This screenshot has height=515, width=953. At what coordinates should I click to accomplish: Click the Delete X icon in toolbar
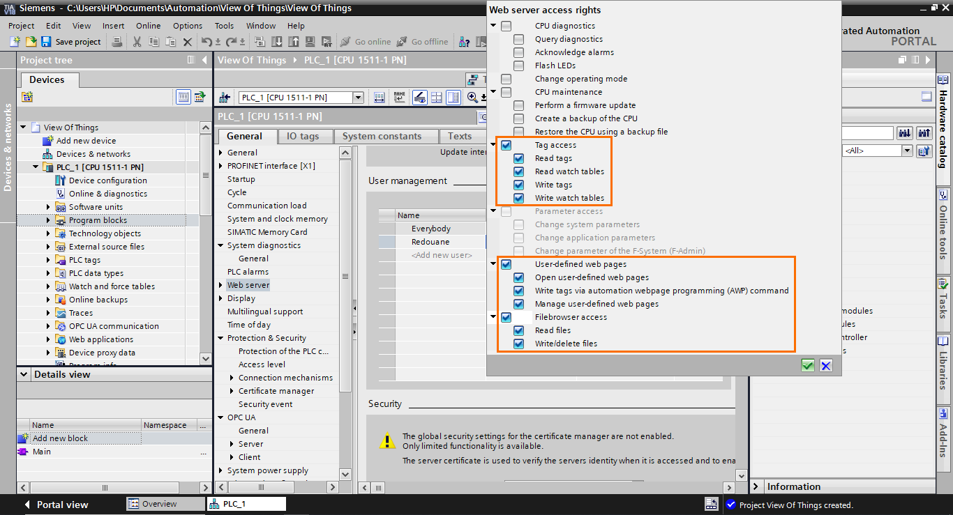click(x=188, y=42)
